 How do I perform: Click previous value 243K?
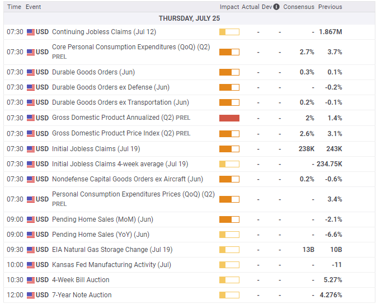[x=334, y=149]
